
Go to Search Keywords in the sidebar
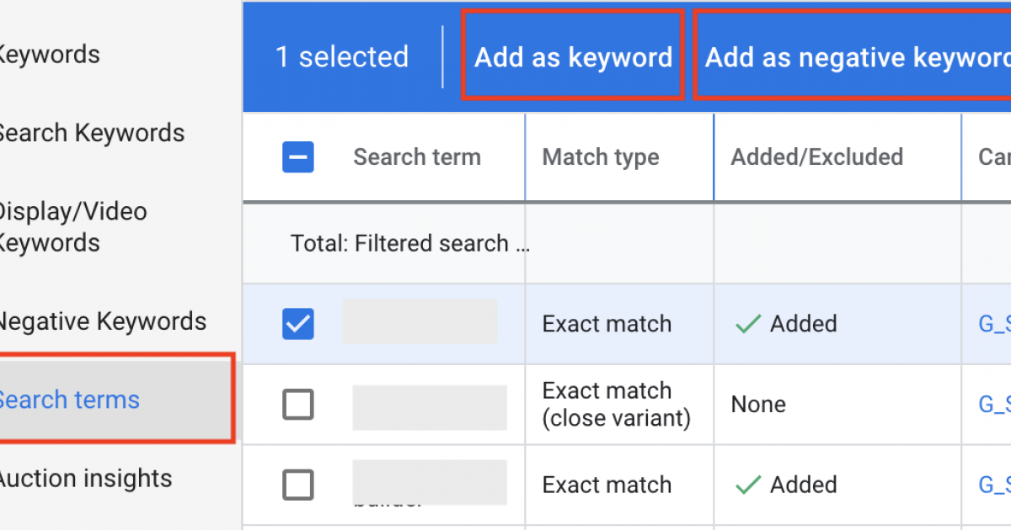tap(91, 133)
